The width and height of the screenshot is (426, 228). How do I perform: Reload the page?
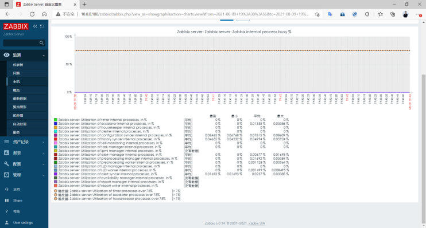point(32,14)
